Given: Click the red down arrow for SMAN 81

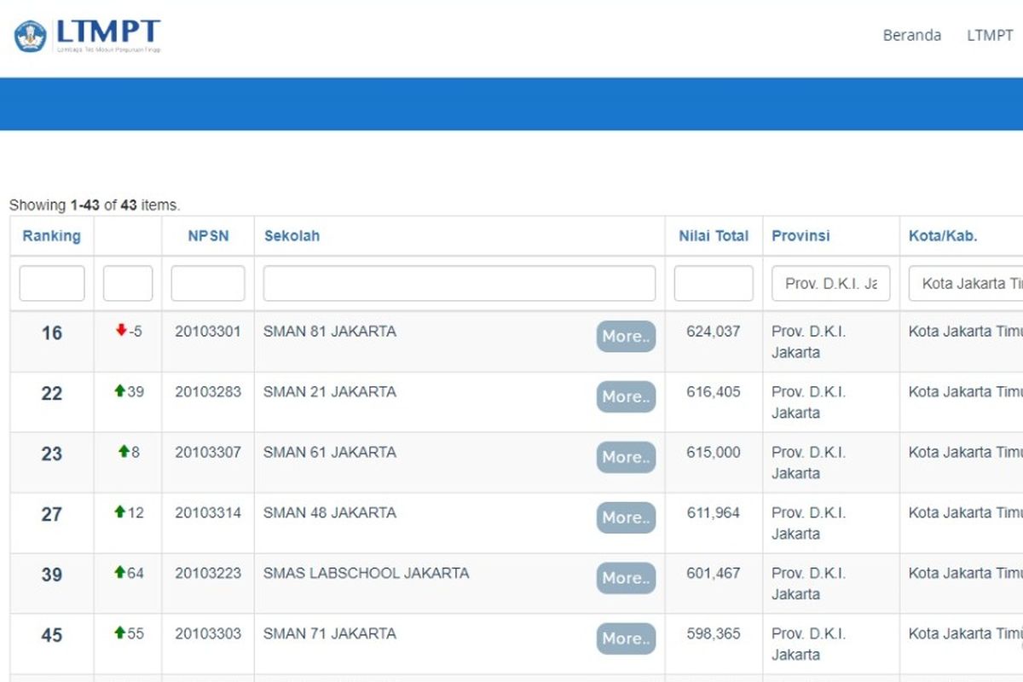Looking at the screenshot, I should (x=121, y=331).
